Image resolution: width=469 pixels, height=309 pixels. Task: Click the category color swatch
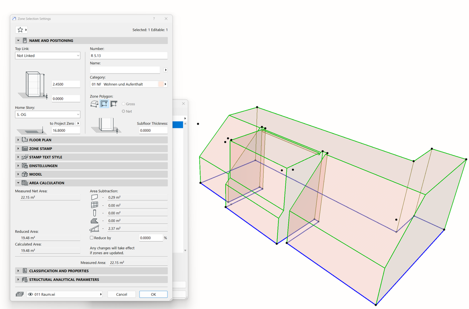click(x=161, y=84)
